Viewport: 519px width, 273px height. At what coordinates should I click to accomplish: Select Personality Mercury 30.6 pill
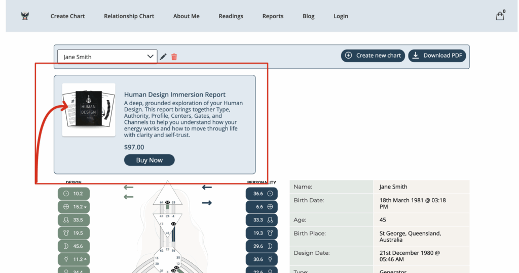pyautogui.click(x=262, y=259)
